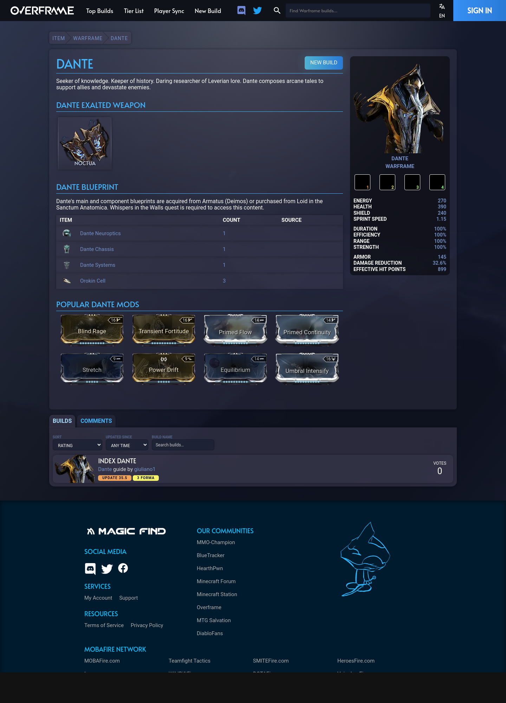Screen dimensions: 506x703
Task: Open the DiabloFans community link
Action: coord(210,633)
